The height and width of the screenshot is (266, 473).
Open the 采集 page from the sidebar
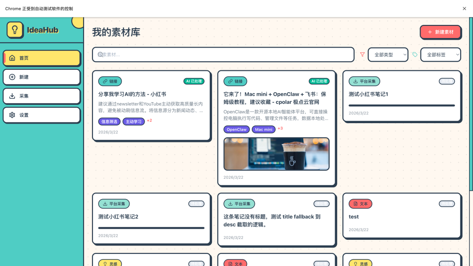tap(42, 96)
